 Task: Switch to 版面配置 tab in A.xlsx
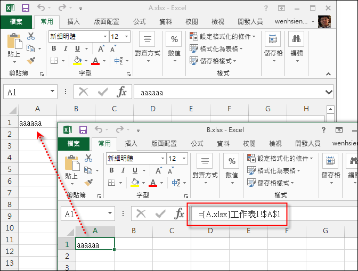(107, 22)
